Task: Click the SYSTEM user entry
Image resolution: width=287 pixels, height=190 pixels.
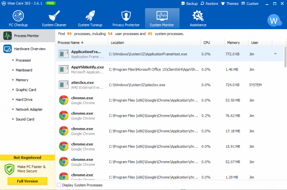Action: tap(255, 85)
